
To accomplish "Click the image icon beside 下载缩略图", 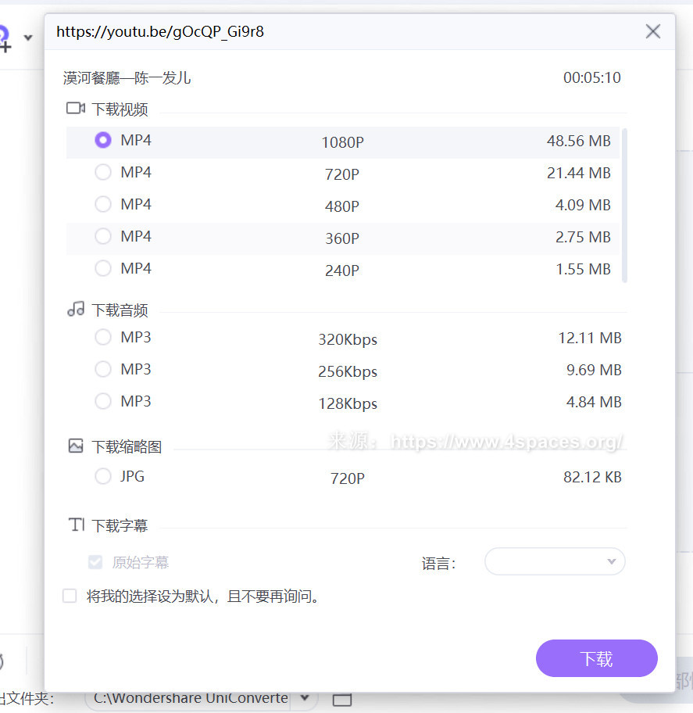I will (x=76, y=446).
